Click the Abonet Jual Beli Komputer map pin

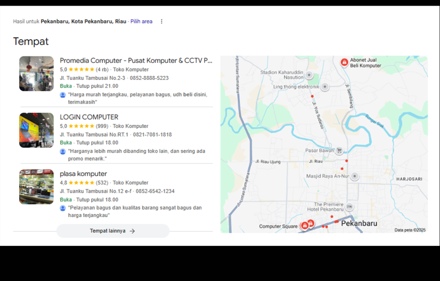pos(344,62)
